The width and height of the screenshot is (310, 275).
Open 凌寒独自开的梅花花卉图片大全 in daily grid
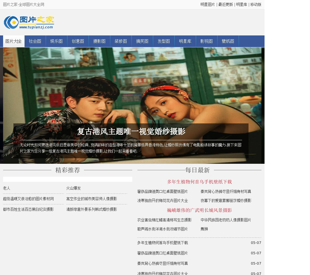coord(163,201)
